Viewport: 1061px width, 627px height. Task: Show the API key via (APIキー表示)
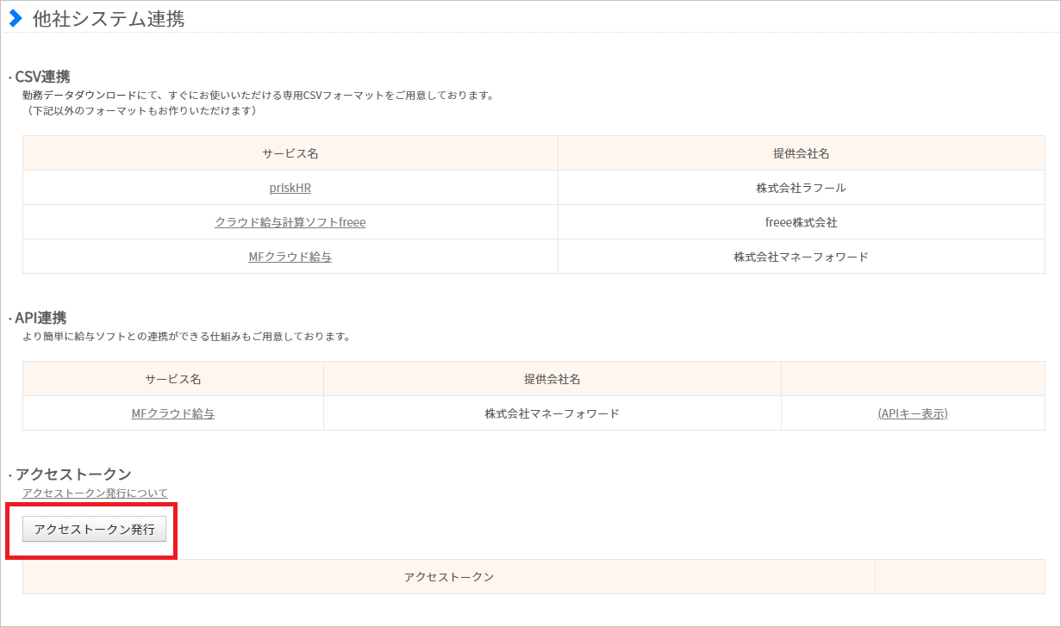[x=913, y=413]
